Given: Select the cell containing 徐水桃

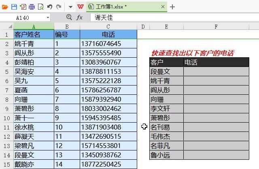Looking at the screenshot, I should 34,127.
